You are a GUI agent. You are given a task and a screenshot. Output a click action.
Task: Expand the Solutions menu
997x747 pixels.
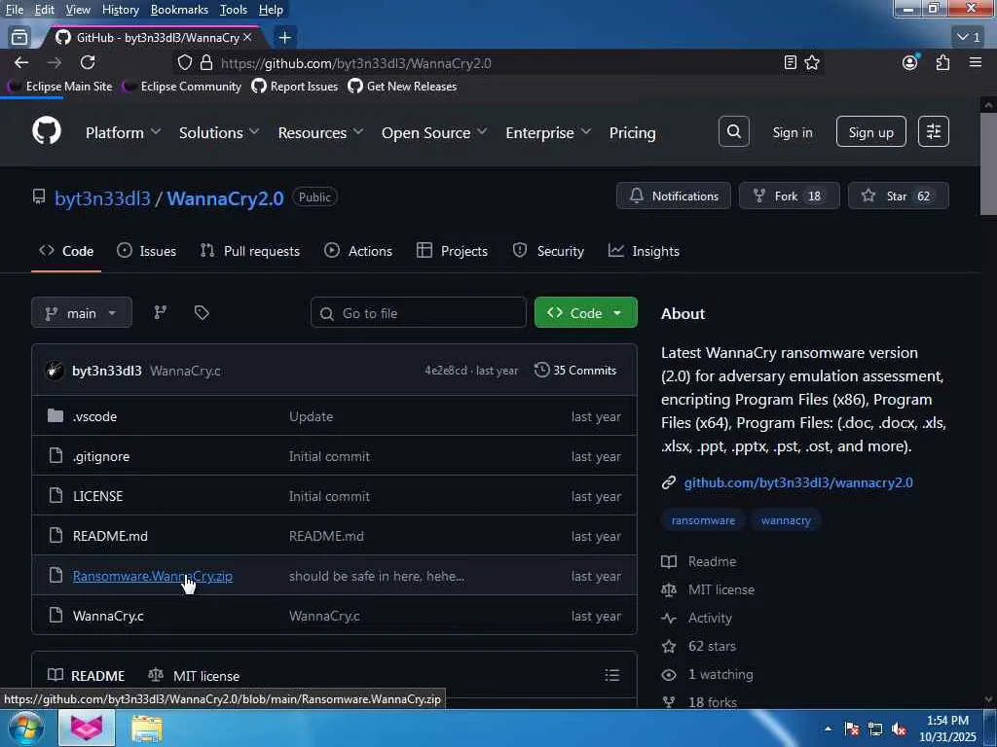219,132
